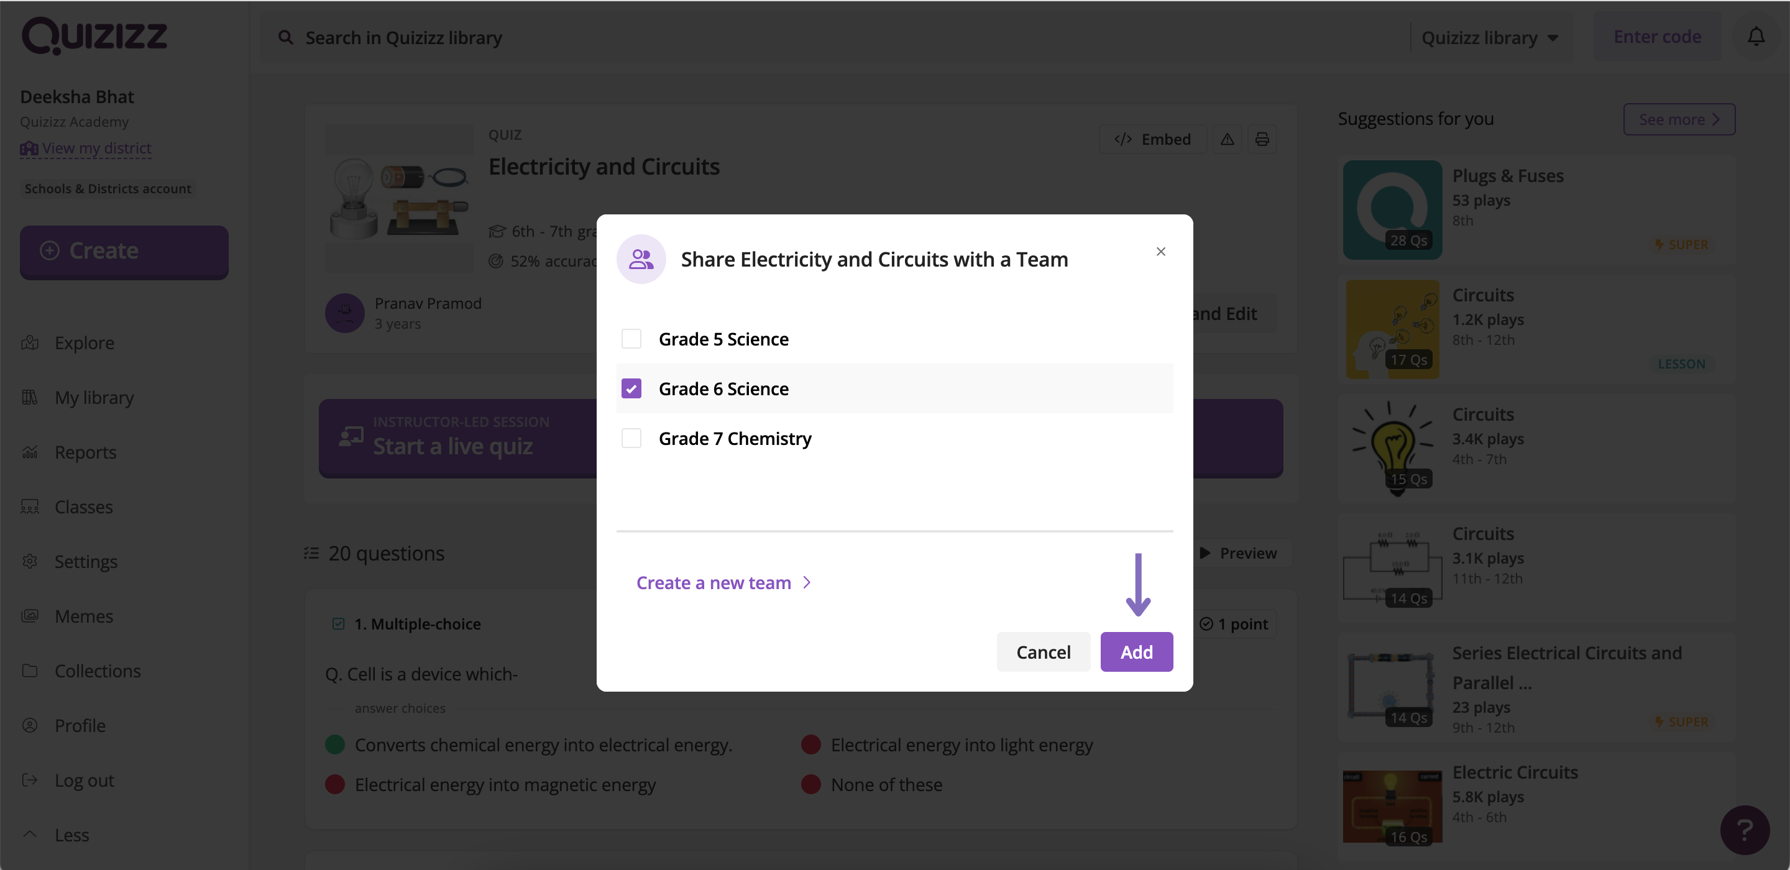
Task: Click the Electric Circuits title
Action: point(1515,772)
